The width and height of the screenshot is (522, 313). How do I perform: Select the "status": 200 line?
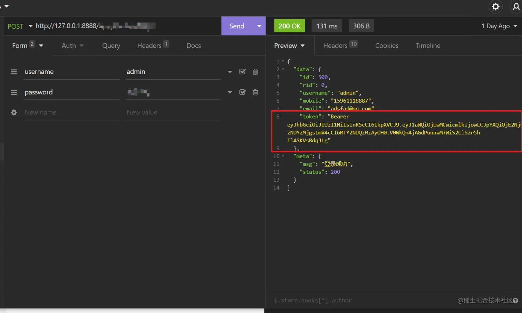(x=320, y=172)
